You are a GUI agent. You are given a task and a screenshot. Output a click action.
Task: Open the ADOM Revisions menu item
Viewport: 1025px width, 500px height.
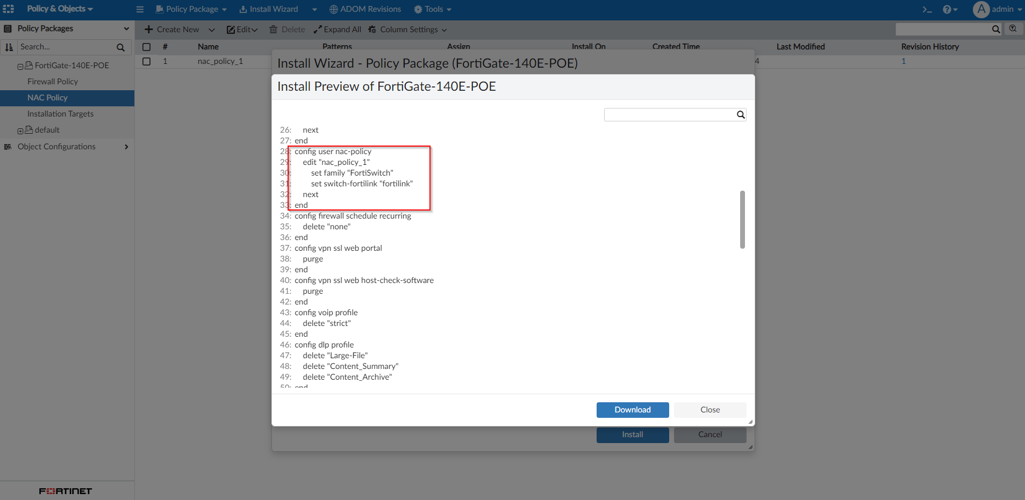pos(365,9)
